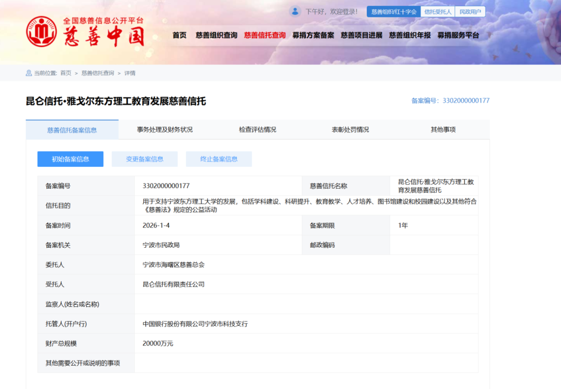Switch to 检查评估情况 tab
The width and height of the screenshot is (561, 389).
click(x=258, y=130)
